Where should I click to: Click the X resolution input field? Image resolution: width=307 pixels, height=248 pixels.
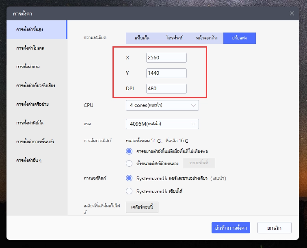pos(166,58)
